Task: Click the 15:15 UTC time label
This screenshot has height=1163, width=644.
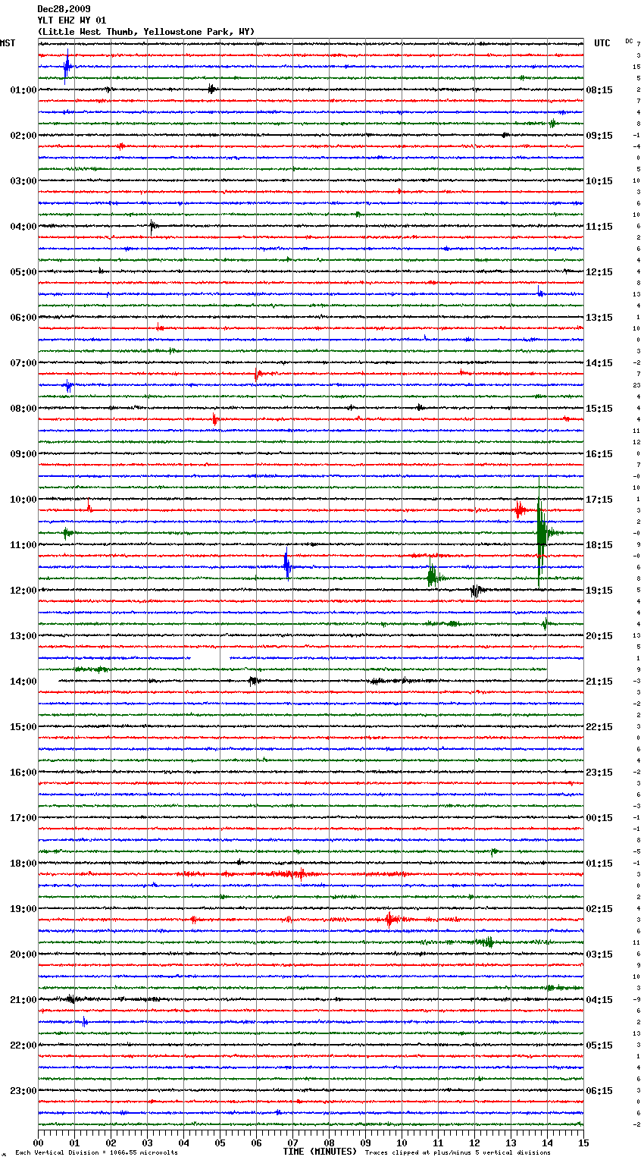Action: [599, 409]
